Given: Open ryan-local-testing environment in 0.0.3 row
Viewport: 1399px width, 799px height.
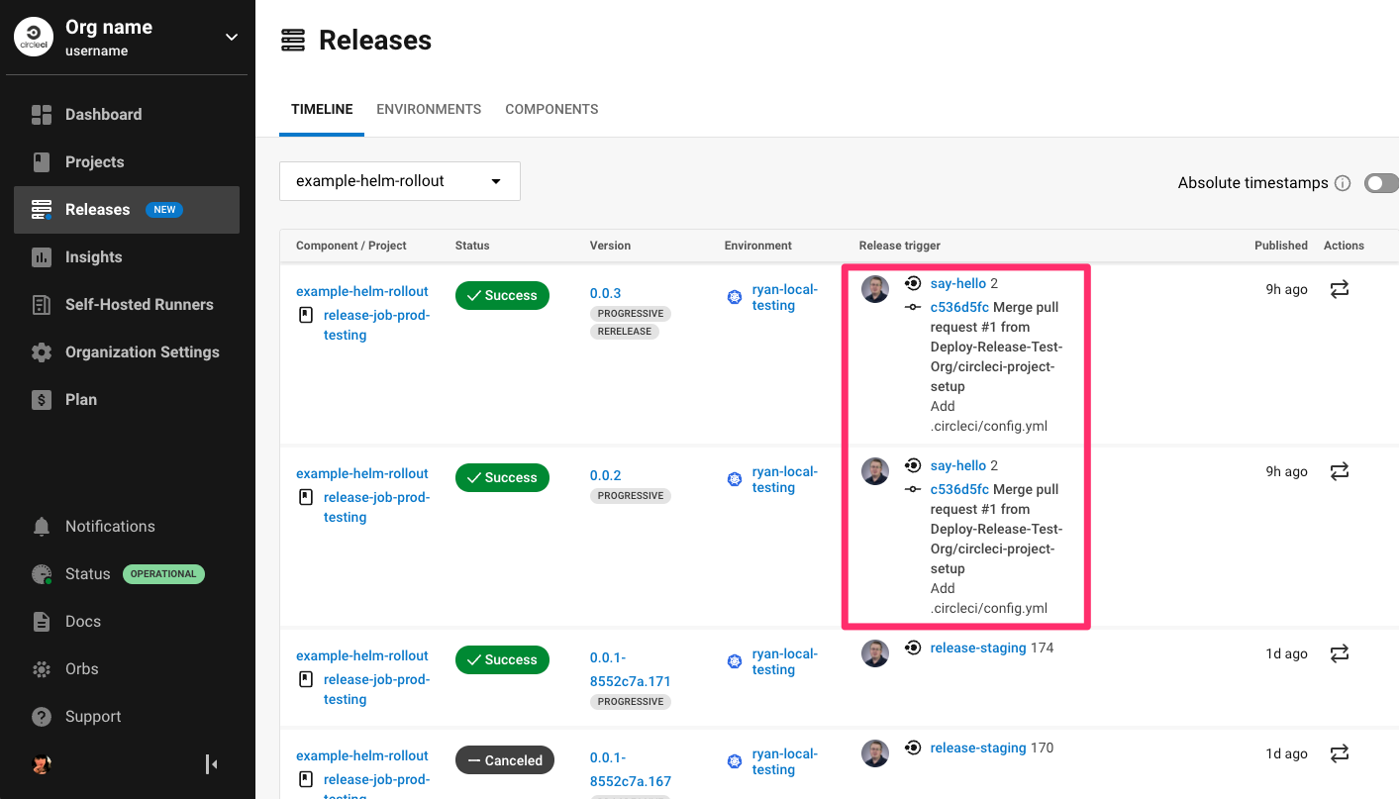Looking at the screenshot, I should click(785, 298).
